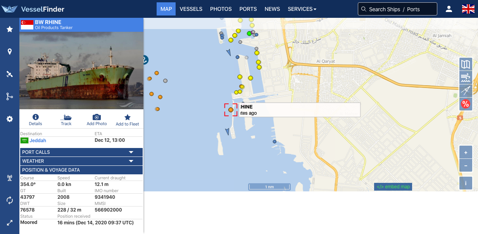Click the RHINE tooltip on the map
The image size is (478, 234).
[300, 110]
